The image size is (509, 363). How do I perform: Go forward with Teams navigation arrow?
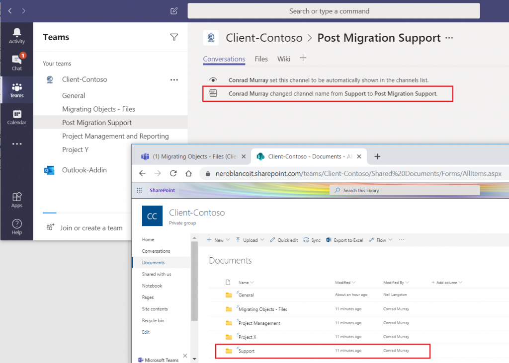[x=23, y=11]
